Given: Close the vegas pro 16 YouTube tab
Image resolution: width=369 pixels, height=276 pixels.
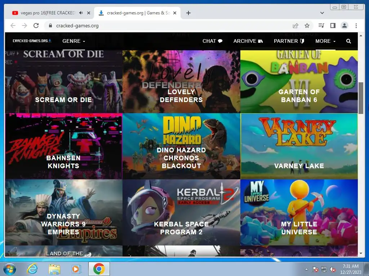Looking at the screenshot, I should point(89,13).
